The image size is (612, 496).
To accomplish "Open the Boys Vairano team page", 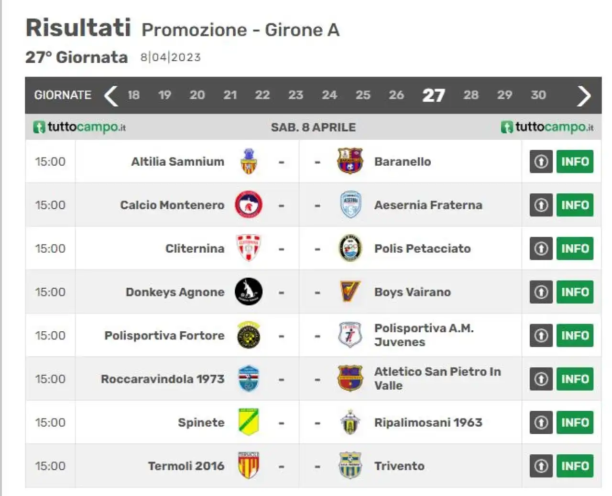I will tap(413, 292).
